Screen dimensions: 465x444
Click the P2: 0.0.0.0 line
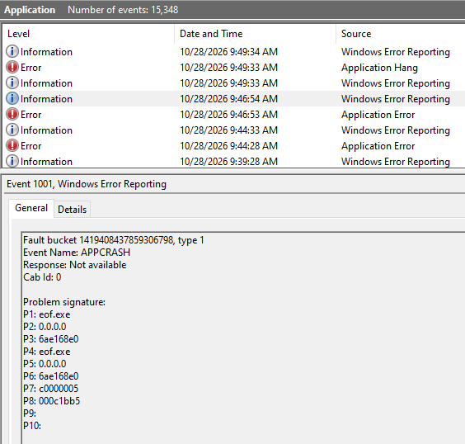click(x=45, y=327)
